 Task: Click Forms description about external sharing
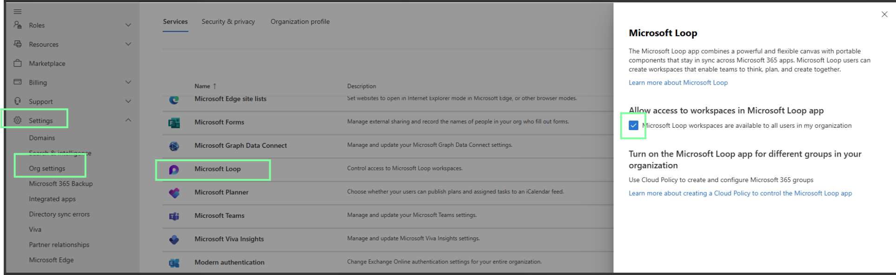point(458,122)
